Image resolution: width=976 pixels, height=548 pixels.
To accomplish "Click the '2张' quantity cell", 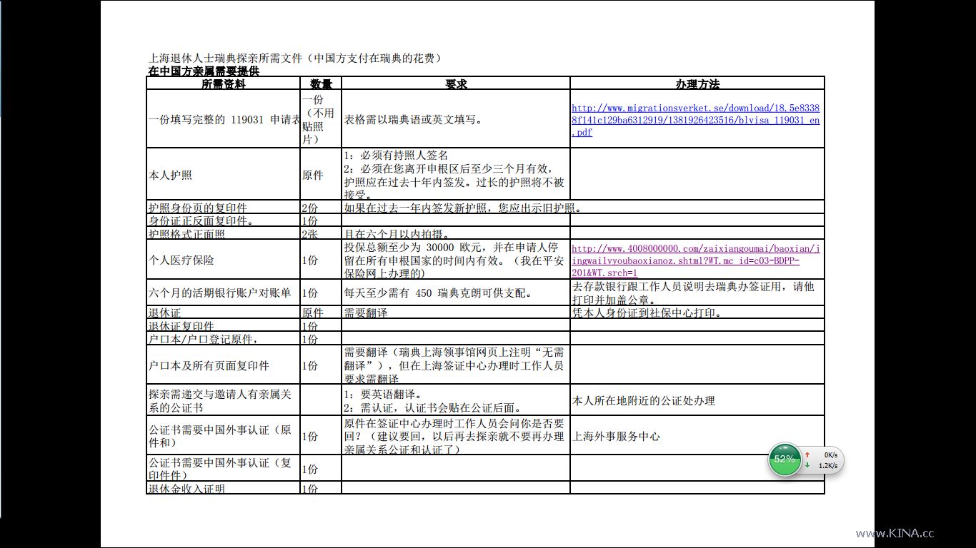I will coord(321,233).
